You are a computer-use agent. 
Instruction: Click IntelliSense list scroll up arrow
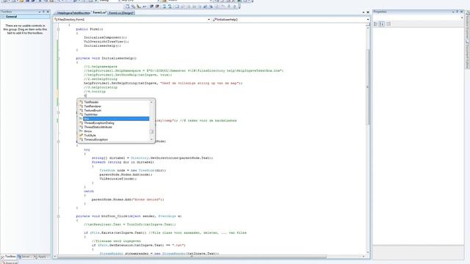coord(151,103)
